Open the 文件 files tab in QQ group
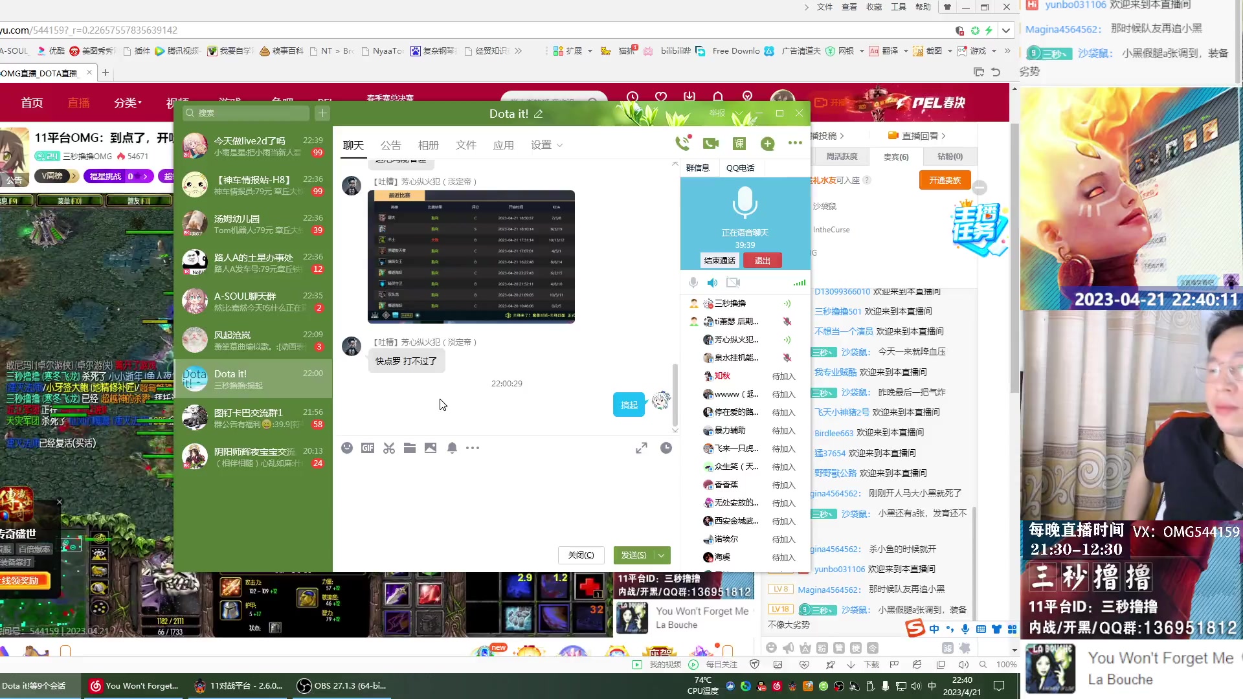The height and width of the screenshot is (699, 1243). (466, 145)
